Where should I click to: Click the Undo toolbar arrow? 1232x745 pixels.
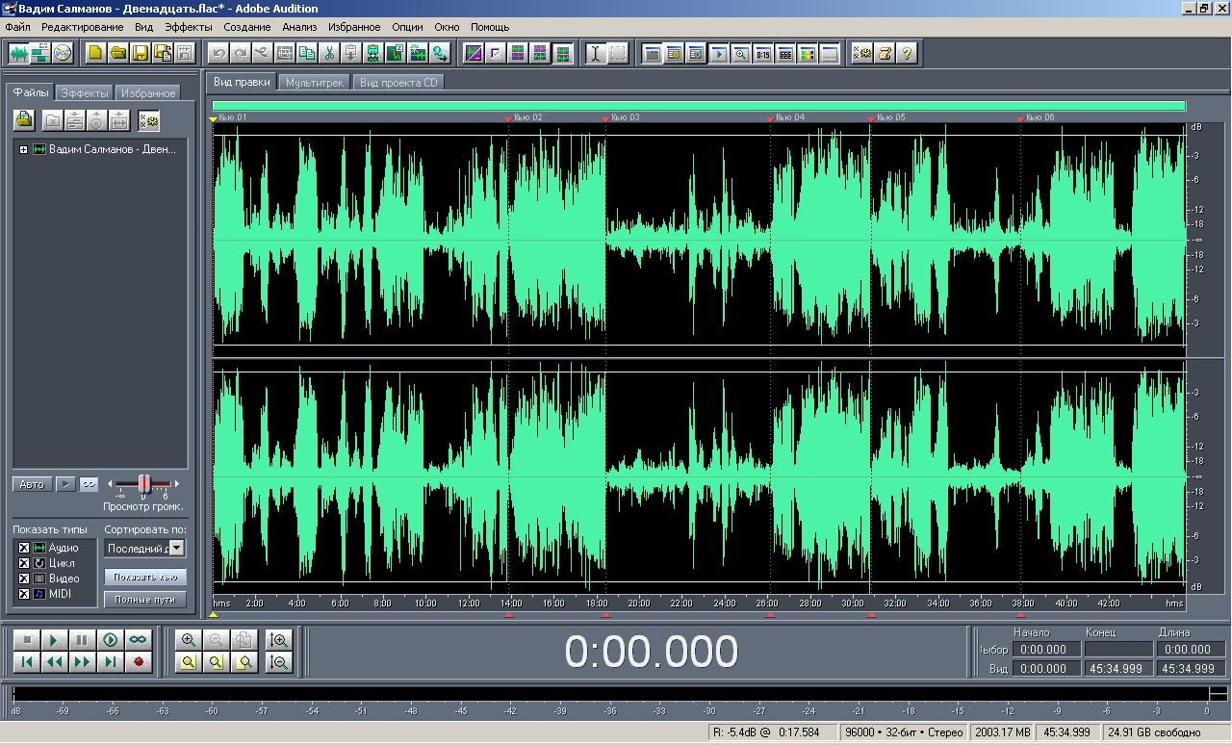[218, 53]
